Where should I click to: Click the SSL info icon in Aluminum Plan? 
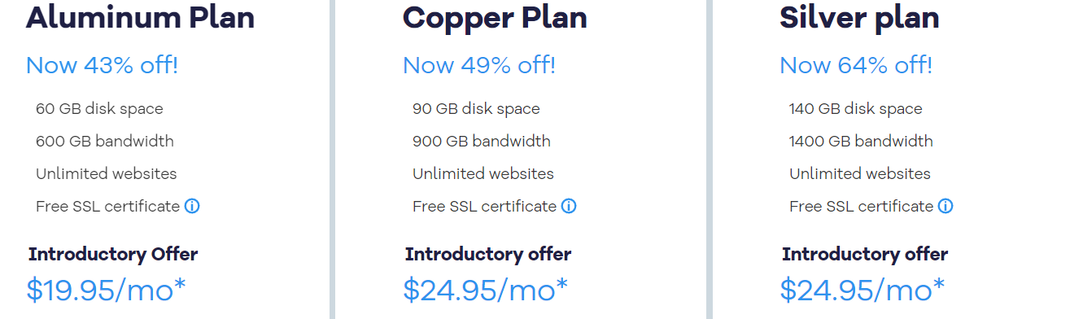point(192,206)
